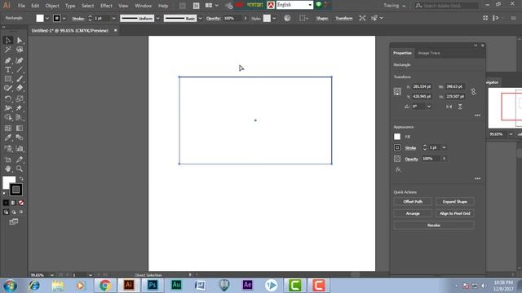This screenshot has width=522, height=293.
Task: Open the Window menu
Action: [x=144, y=6]
